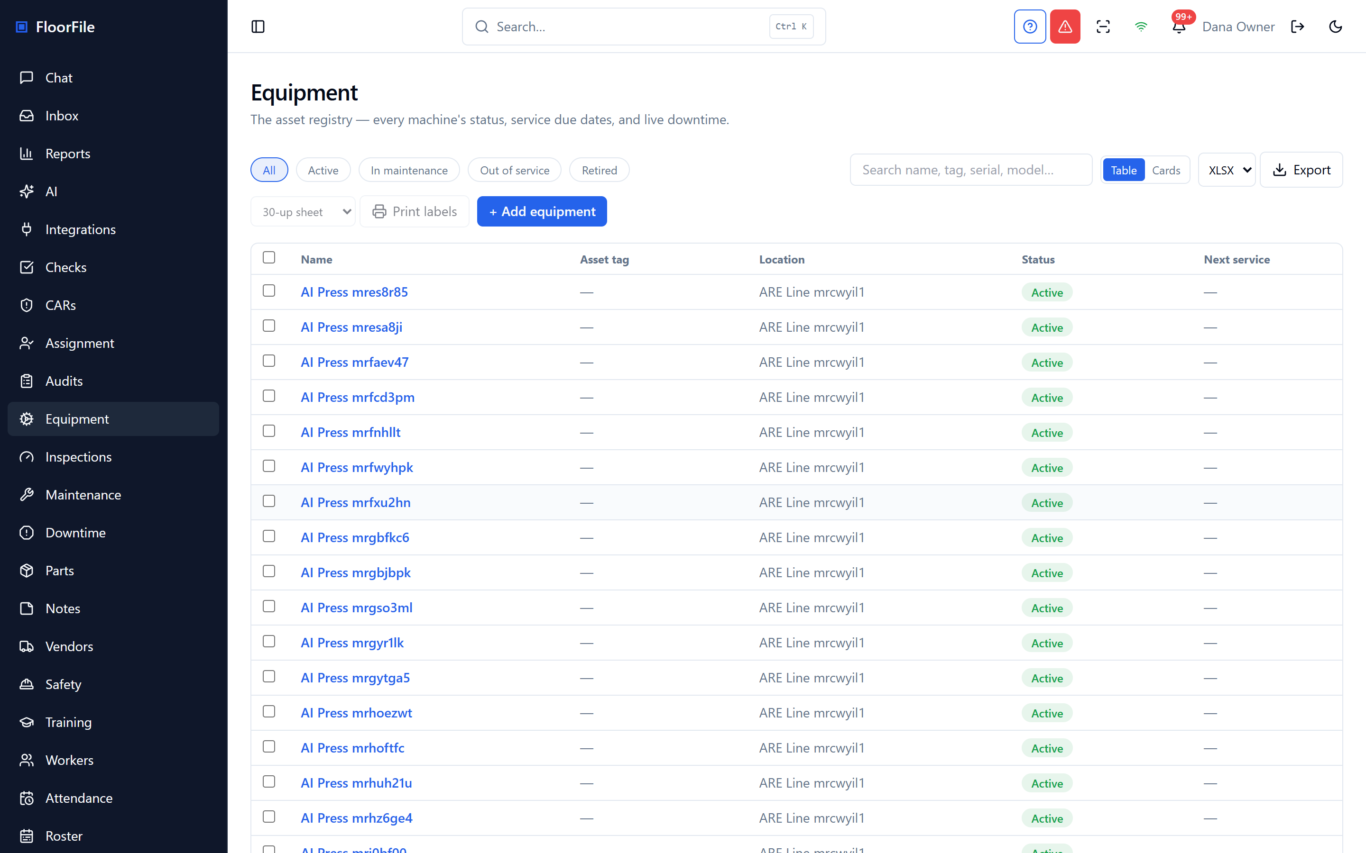Open Downtime in the sidebar
This screenshot has width=1366, height=853.
click(x=75, y=532)
